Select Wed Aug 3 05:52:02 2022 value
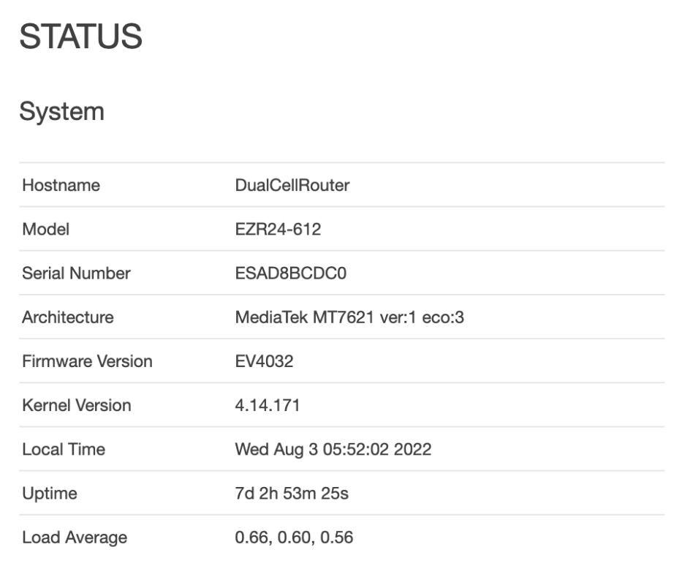 click(x=333, y=450)
